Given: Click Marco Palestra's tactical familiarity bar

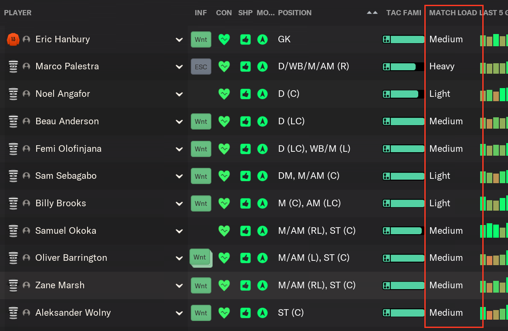Looking at the screenshot, I should [x=403, y=67].
